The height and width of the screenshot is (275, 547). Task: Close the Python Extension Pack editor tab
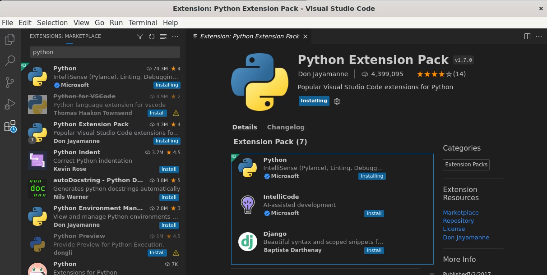click(305, 37)
